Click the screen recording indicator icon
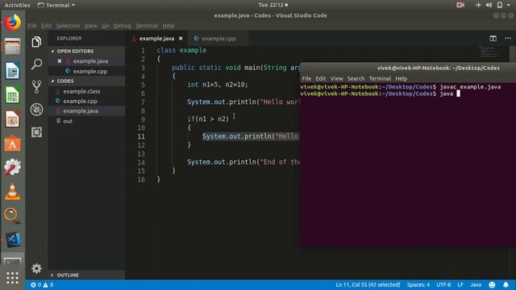Image resolution: width=516 pixels, height=290 pixels. click(x=460, y=5)
